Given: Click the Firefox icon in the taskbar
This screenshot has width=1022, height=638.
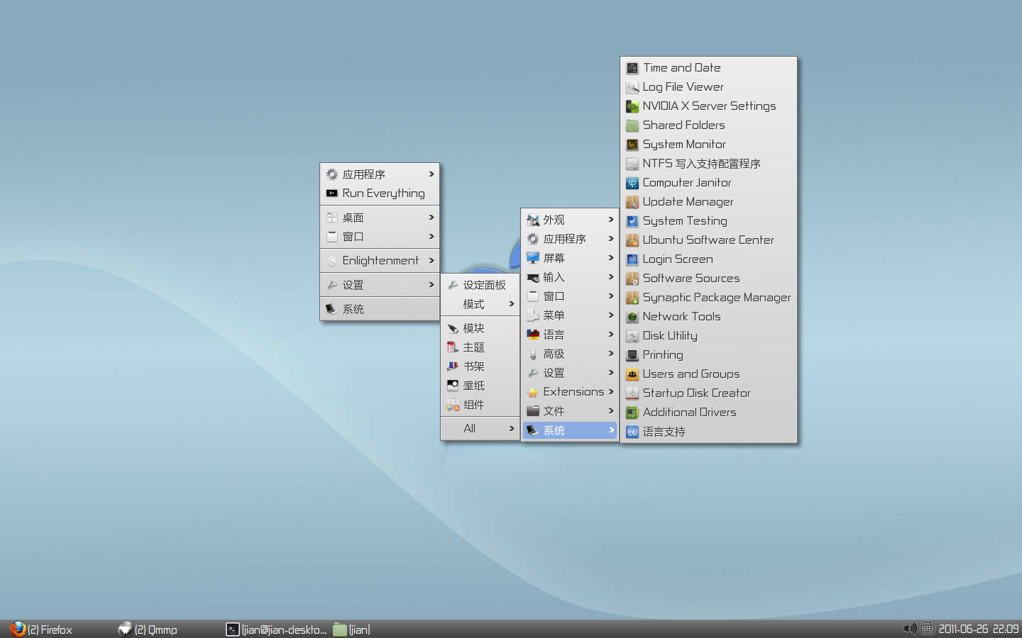Looking at the screenshot, I should coord(18,629).
